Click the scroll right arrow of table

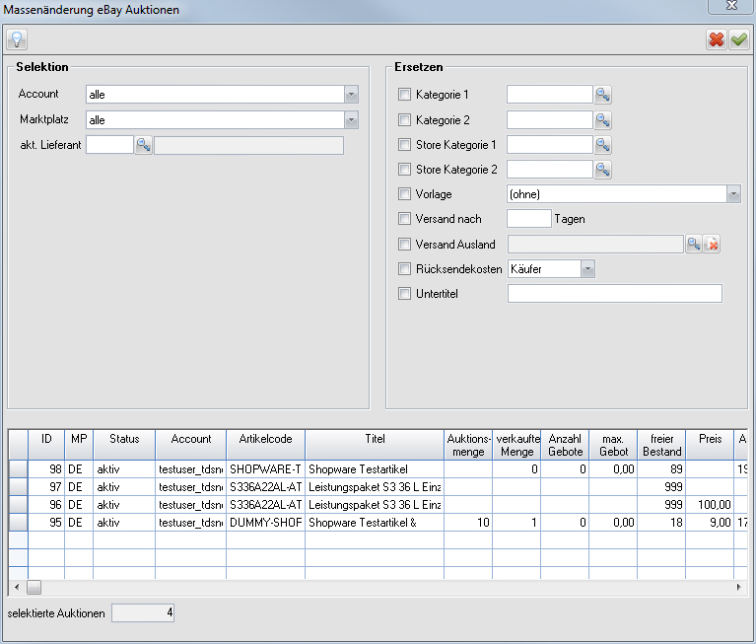(738, 587)
